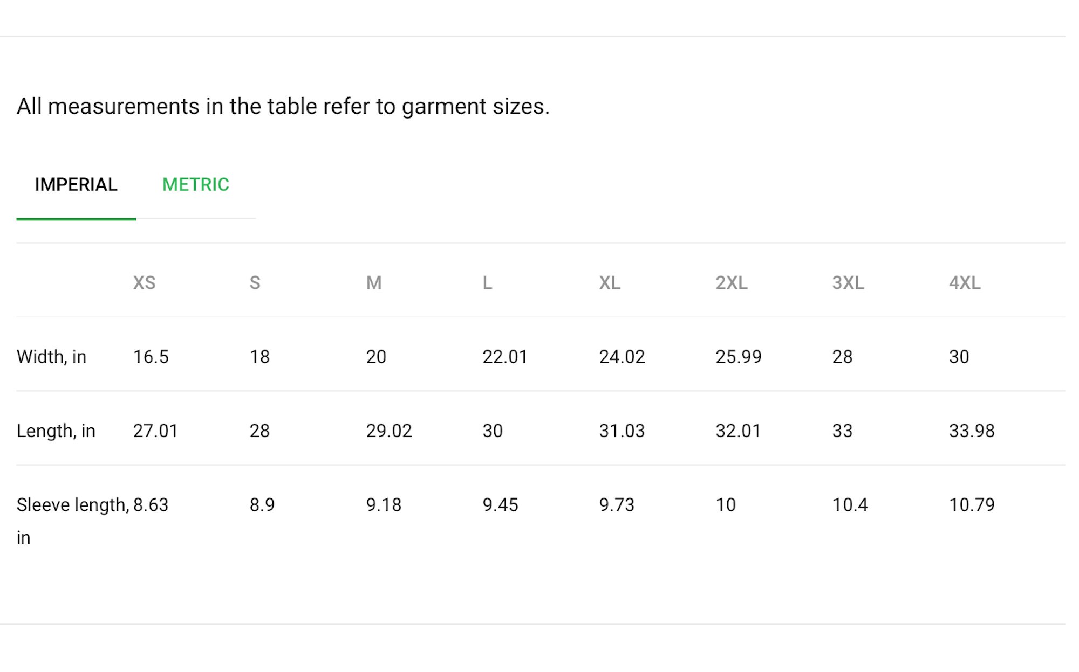Viewport: 1079px width, 672px height.
Task: Click the 22.01 width value for L
Action: click(x=505, y=357)
